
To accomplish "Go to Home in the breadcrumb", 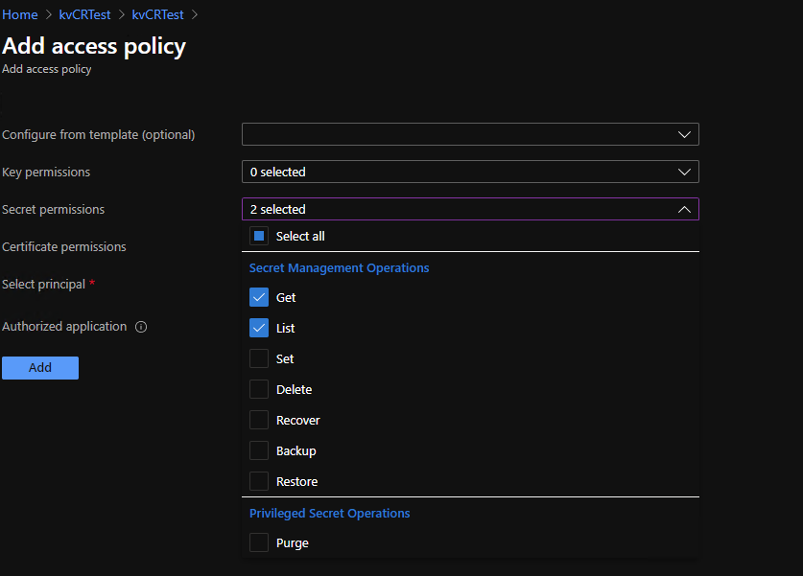I will pyautogui.click(x=20, y=14).
